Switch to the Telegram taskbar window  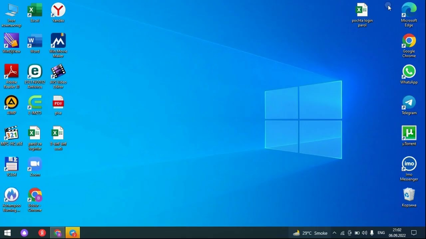click(73, 233)
